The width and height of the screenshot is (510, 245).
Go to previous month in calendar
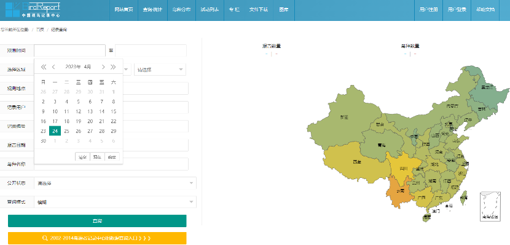point(53,66)
